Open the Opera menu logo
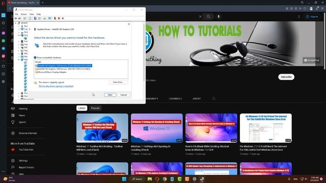The width and height of the screenshot is (326, 183). [3, 3]
